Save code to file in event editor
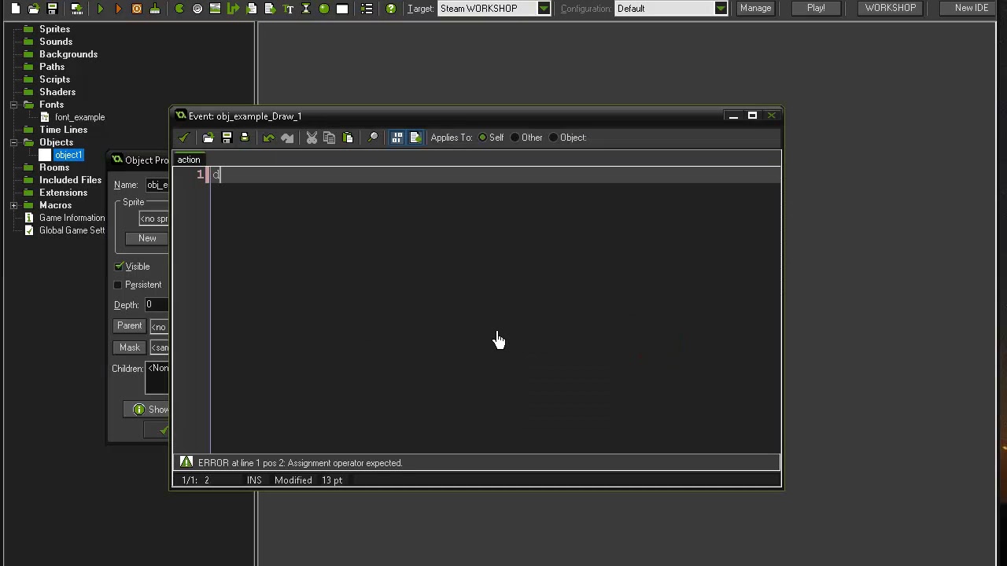Image resolution: width=1007 pixels, height=566 pixels. (x=227, y=138)
